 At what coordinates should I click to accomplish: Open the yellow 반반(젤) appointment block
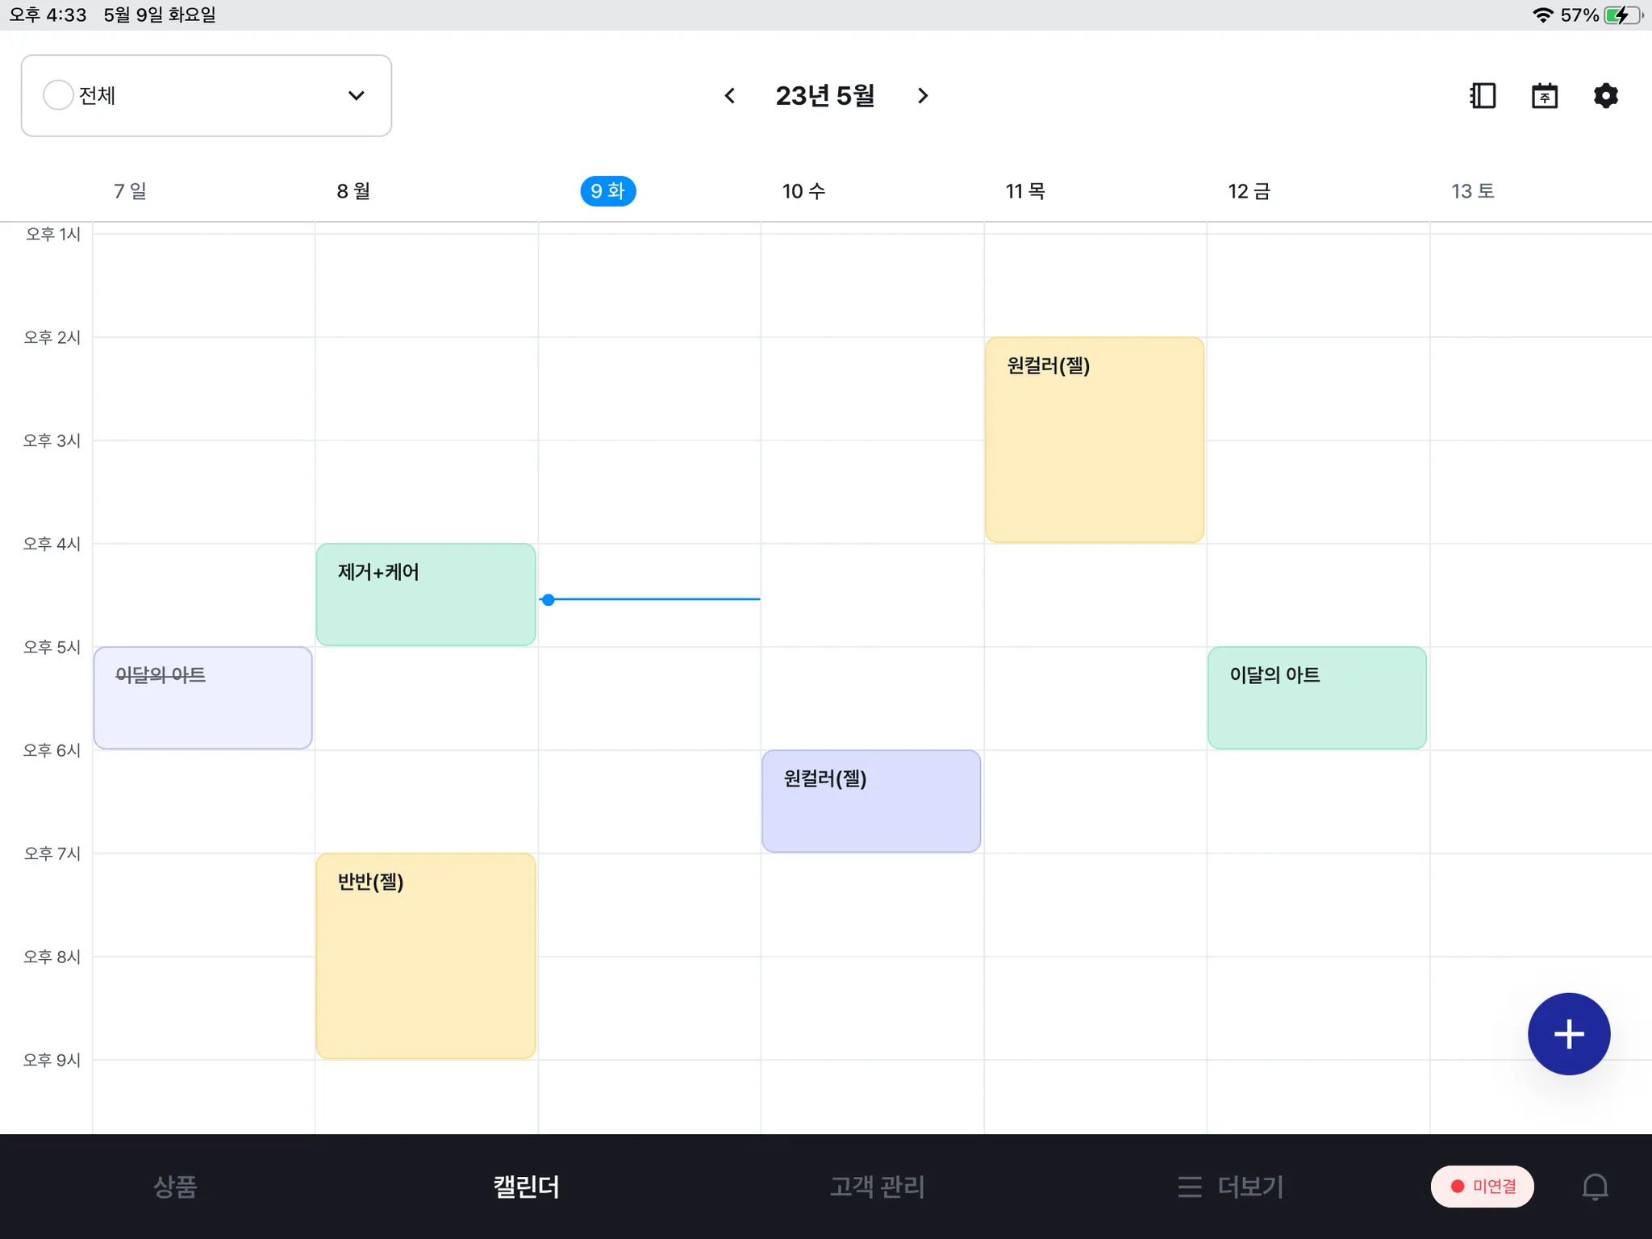tap(426, 956)
